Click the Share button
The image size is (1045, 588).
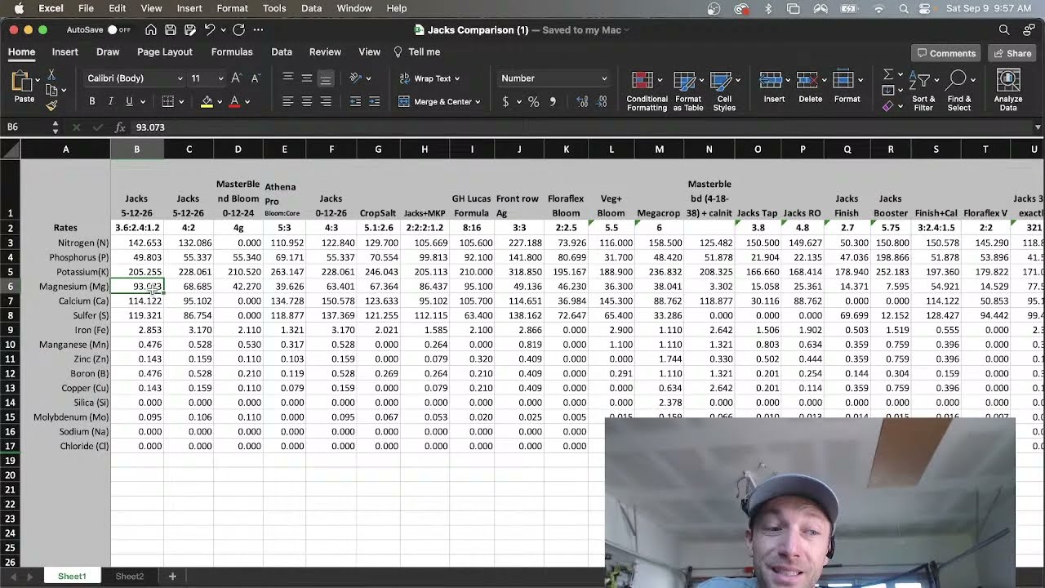pyautogui.click(x=1012, y=53)
